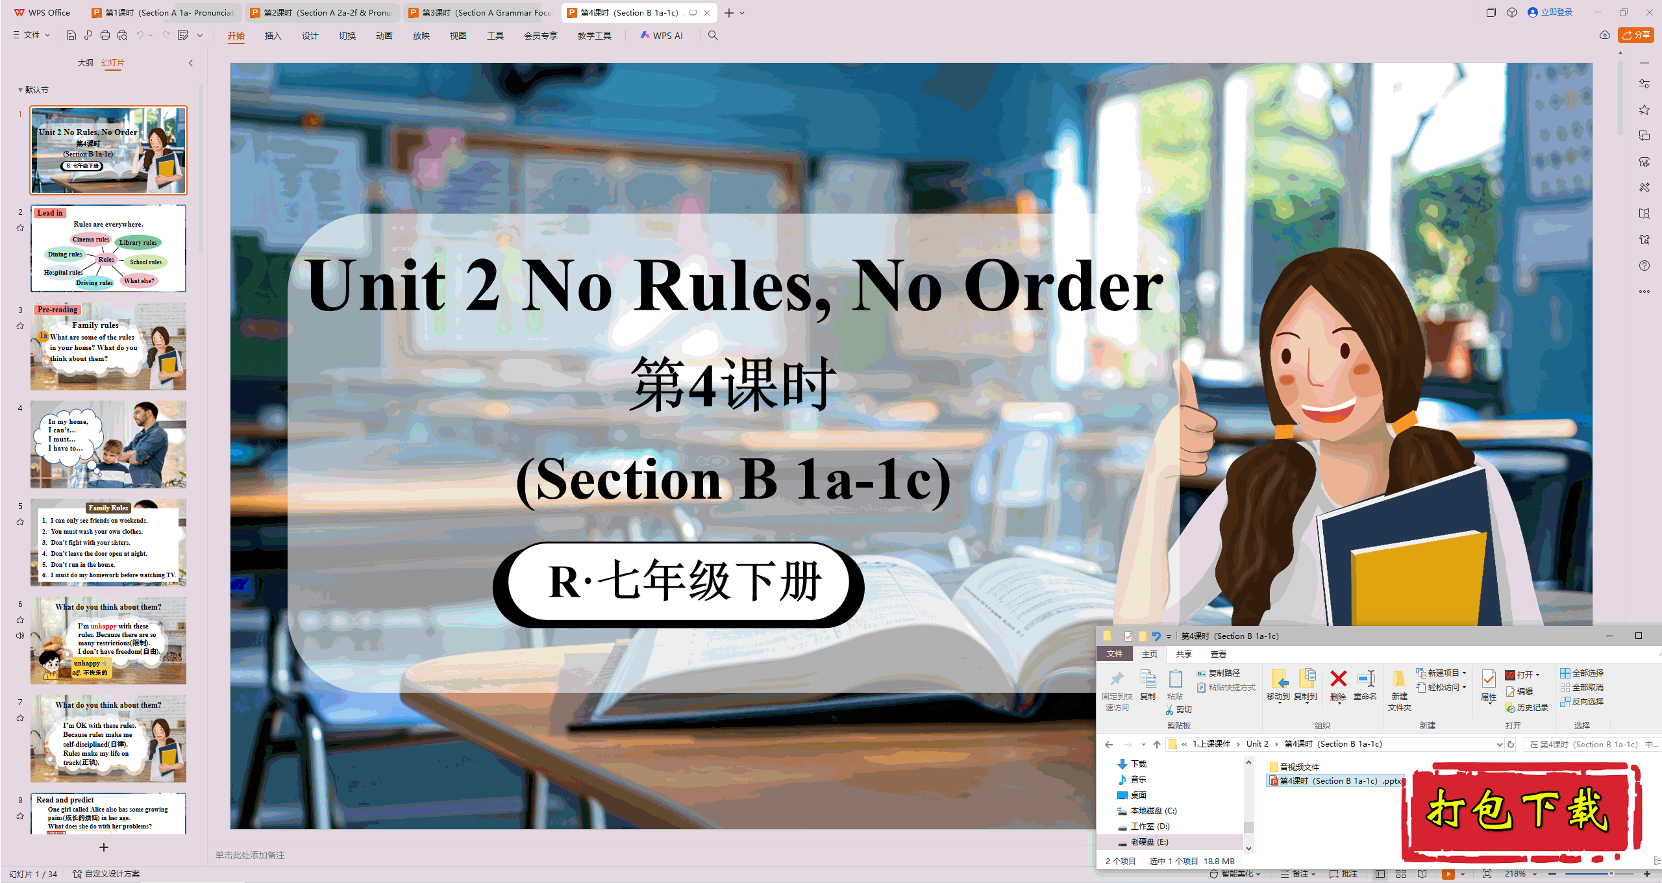
Task: Click the Print icon in quick toolbar
Action: (105, 36)
